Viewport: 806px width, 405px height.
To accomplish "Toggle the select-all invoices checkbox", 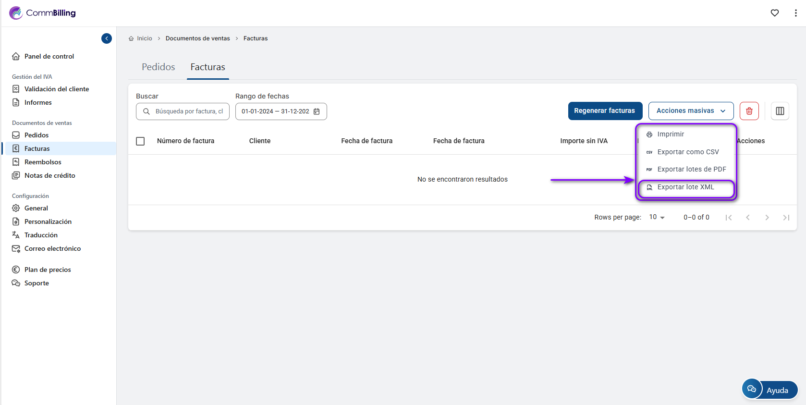I will [x=140, y=141].
